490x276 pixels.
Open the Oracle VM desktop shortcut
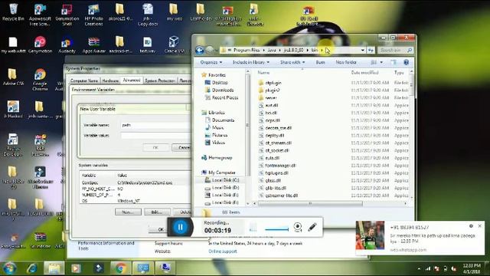175,44
